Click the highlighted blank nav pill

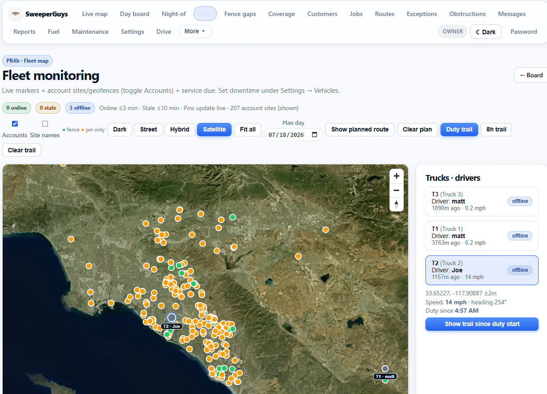205,14
